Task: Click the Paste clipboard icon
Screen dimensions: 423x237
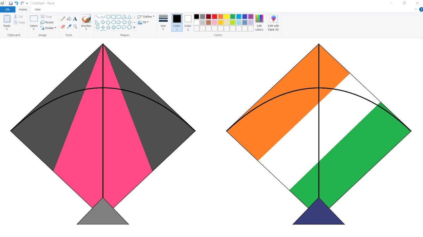Action: click(x=7, y=19)
